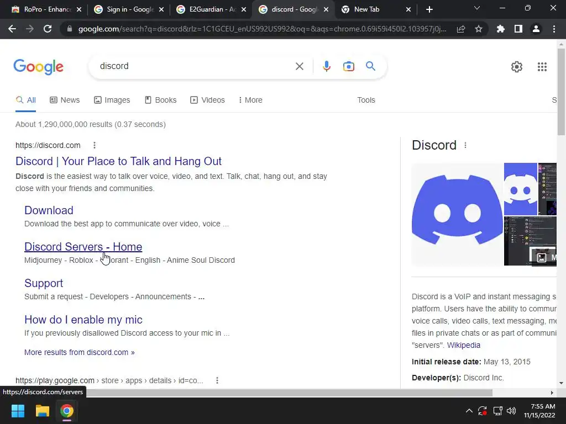Close the RoPro tab
Image resolution: width=566 pixels, height=424 pixels.
79,10
